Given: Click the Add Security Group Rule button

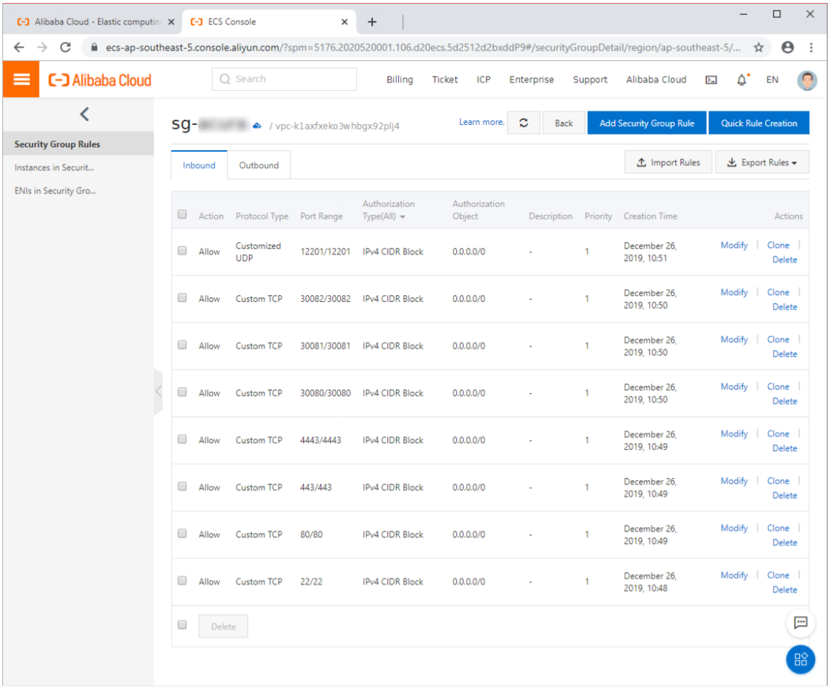Looking at the screenshot, I should pyautogui.click(x=646, y=123).
